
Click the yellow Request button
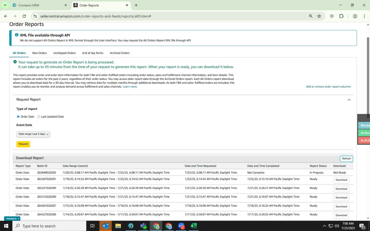23,144
